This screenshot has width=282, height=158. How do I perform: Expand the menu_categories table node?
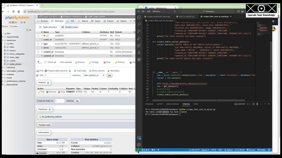tap(5, 54)
